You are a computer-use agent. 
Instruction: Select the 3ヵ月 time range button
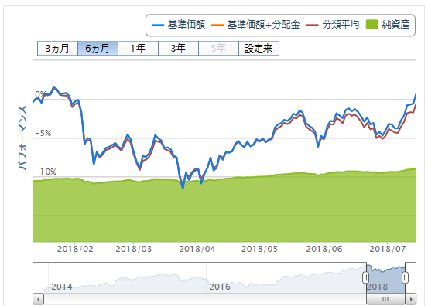click(x=57, y=49)
